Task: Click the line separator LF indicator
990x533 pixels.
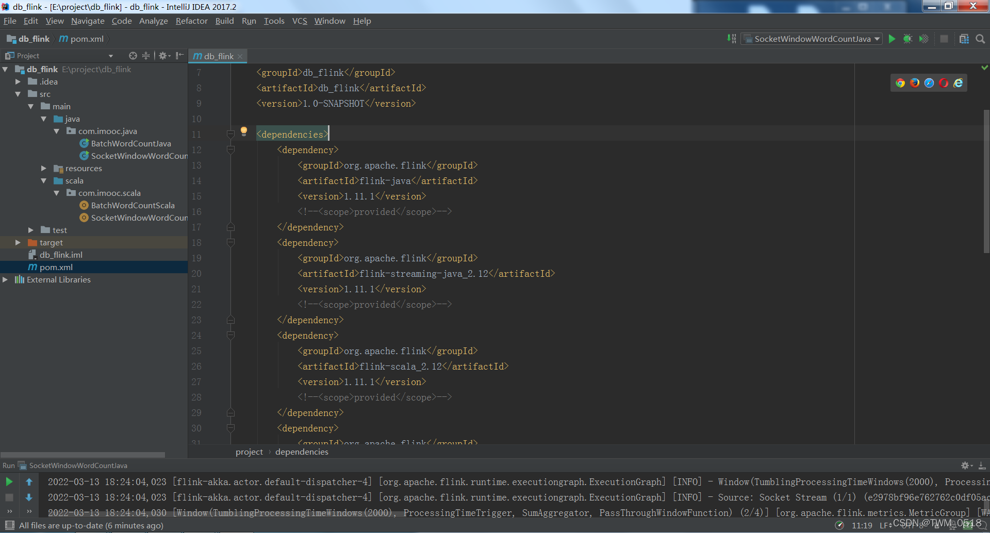Action: pos(884,525)
